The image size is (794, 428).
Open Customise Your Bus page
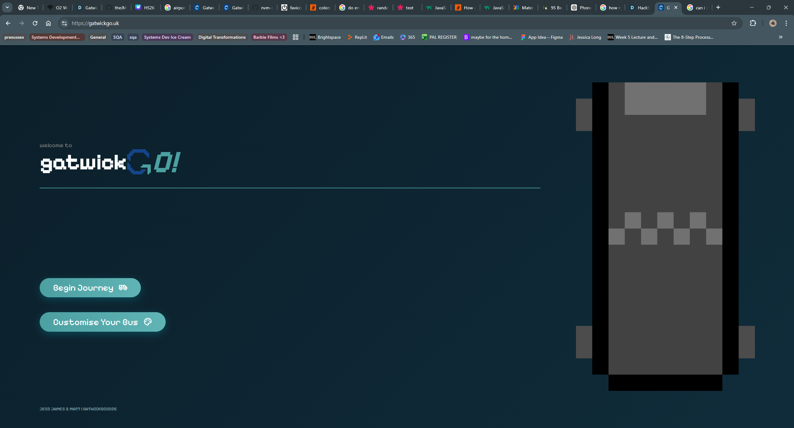pyautogui.click(x=102, y=322)
